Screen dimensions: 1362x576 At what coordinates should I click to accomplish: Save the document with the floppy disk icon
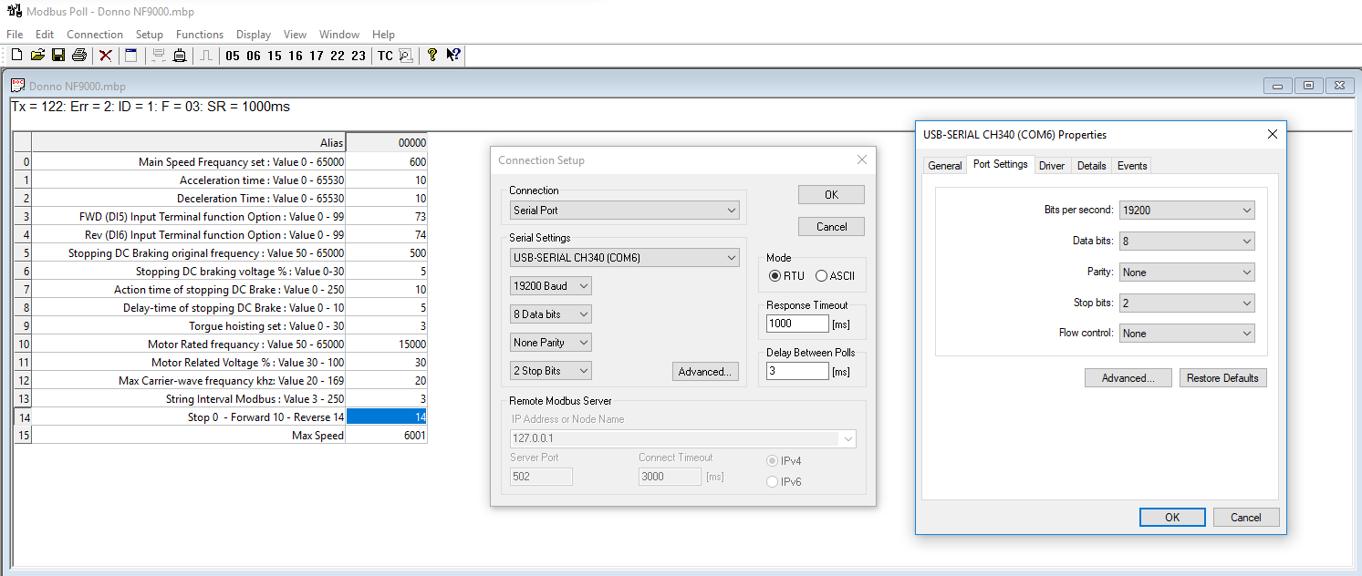click(58, 56)
